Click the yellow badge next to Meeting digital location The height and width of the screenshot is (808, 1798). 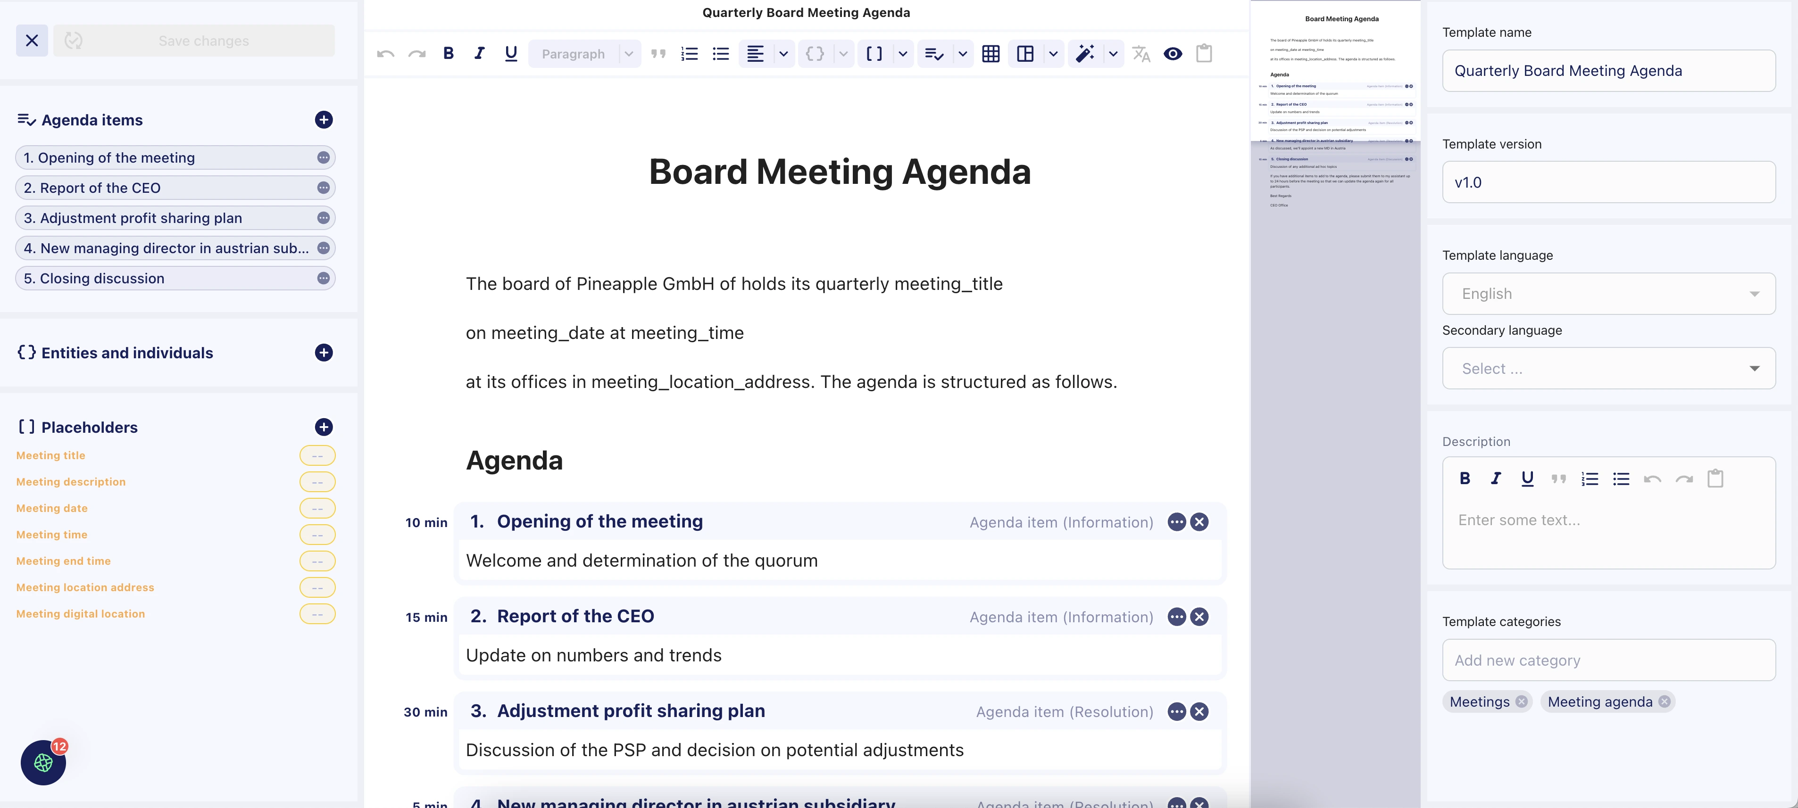pyautogui.click(x=317, y=614)
